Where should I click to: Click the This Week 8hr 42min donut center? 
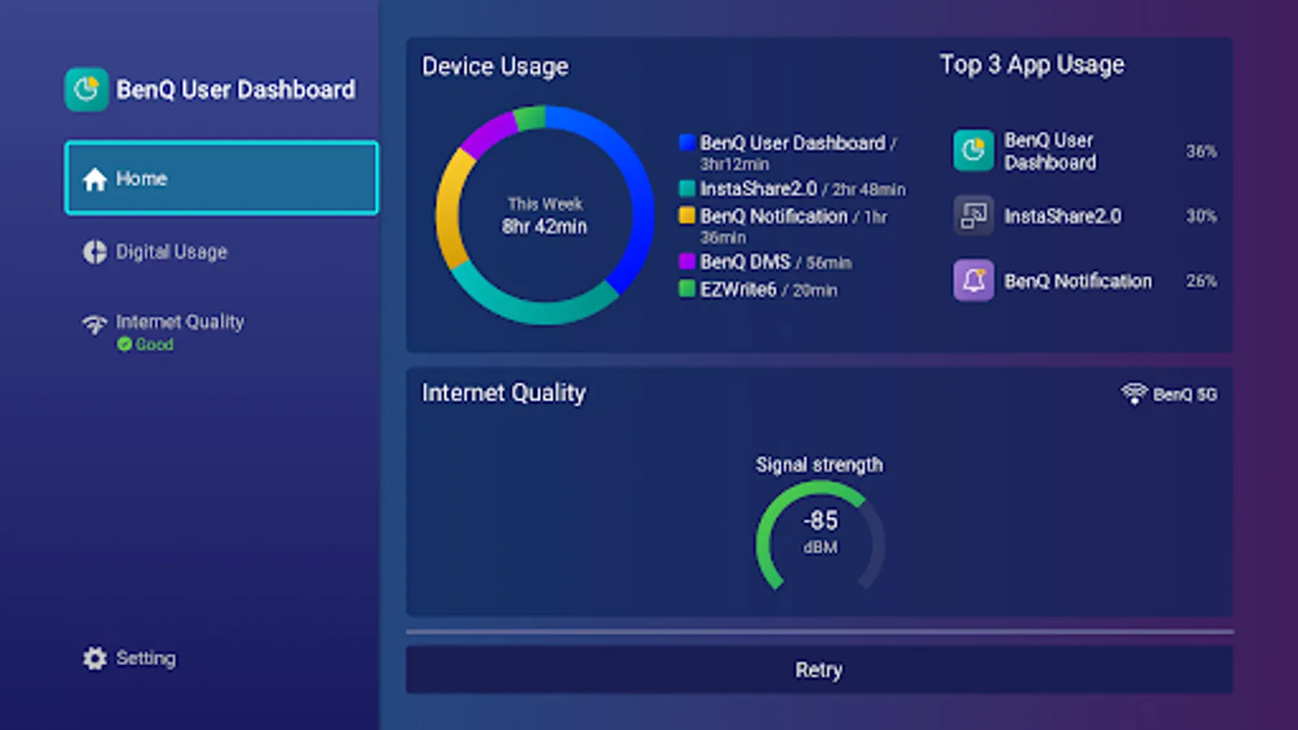coord(544,216)
